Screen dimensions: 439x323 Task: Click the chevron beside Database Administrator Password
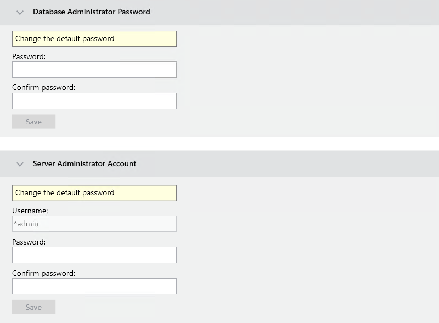(20, 12)
